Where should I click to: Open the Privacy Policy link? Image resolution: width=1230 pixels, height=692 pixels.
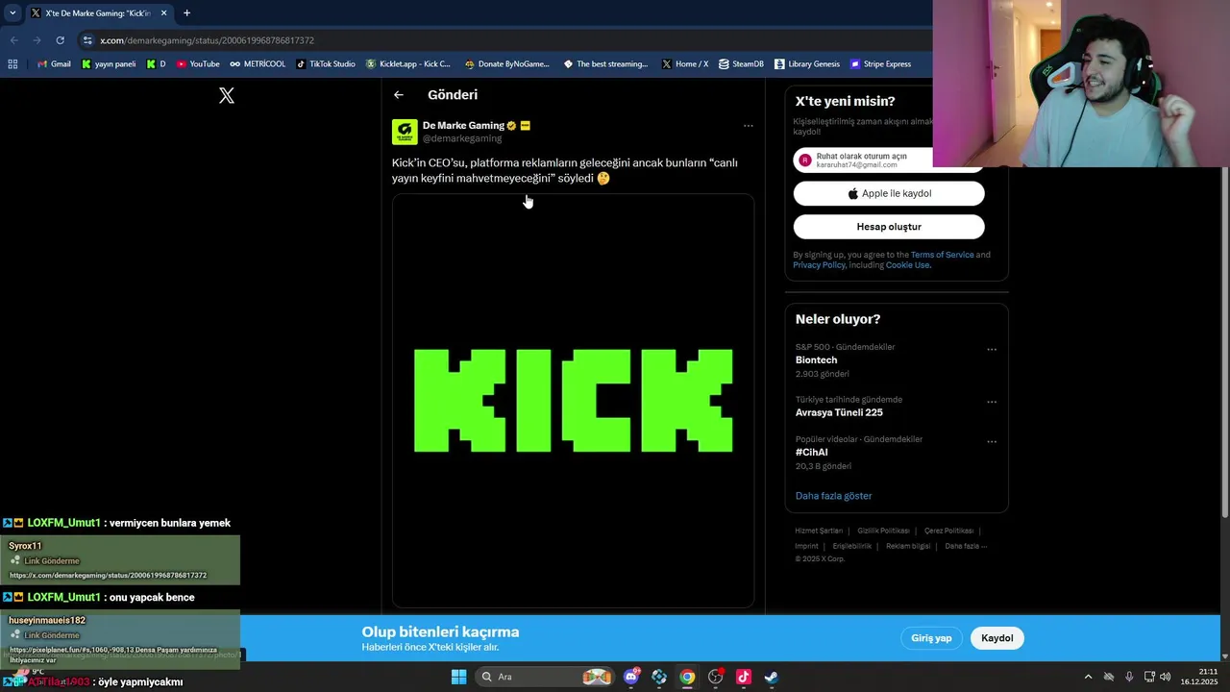(819, 265)
